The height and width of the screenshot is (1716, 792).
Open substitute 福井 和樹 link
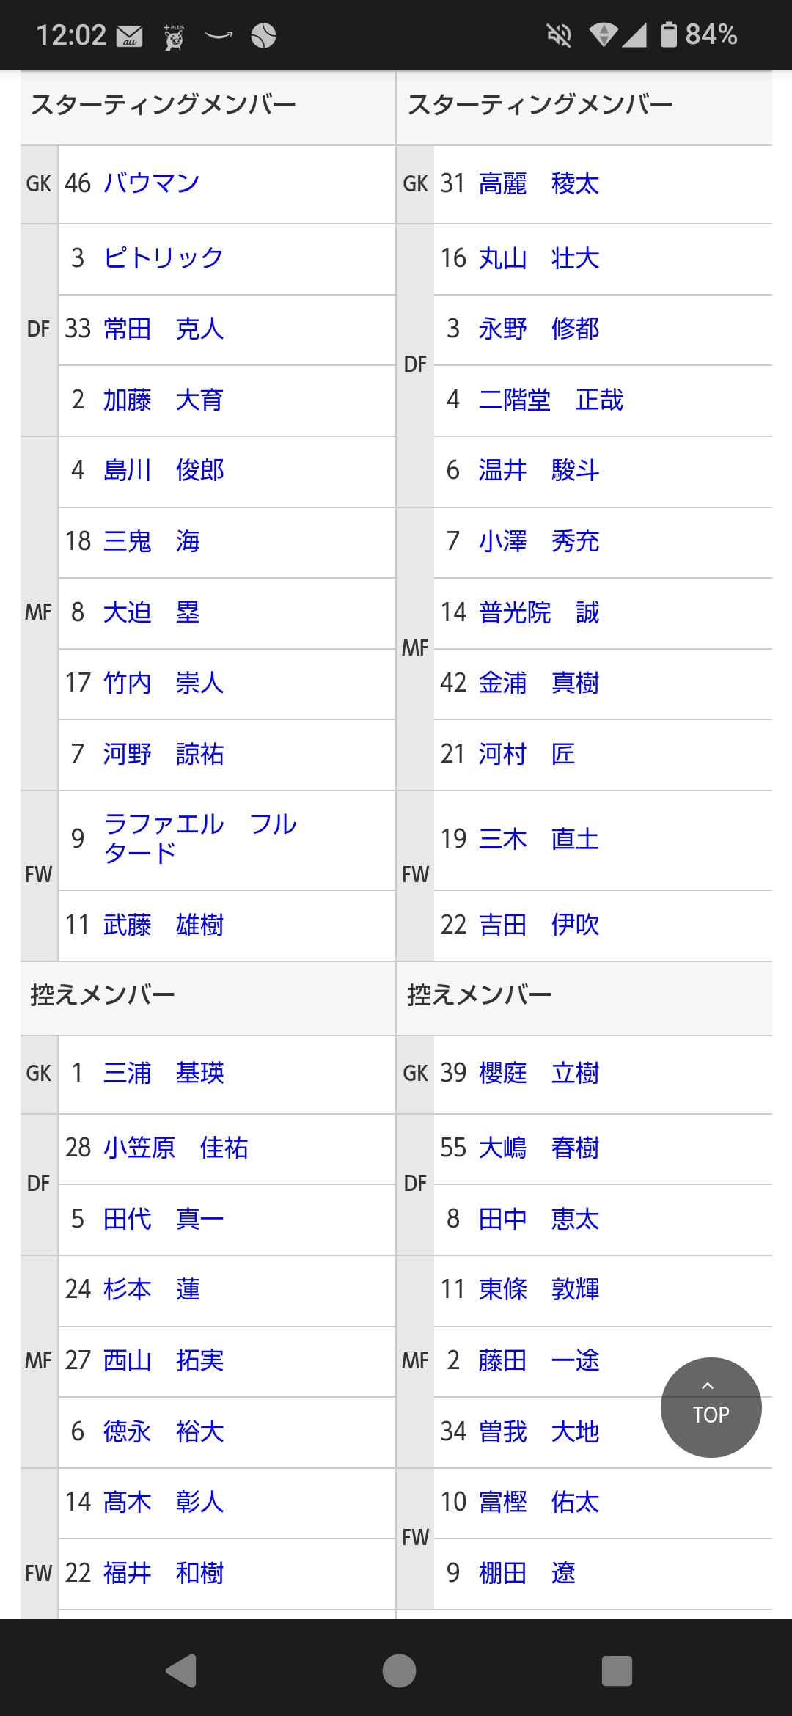164,1573
